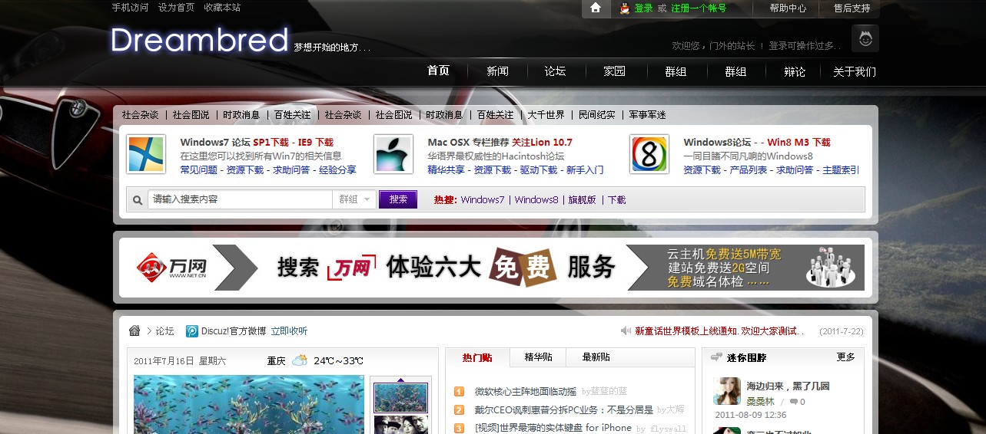This screenshot has height=434, width=986.
Task: Click hot search term 旗舰版
Action: [582, 200]
